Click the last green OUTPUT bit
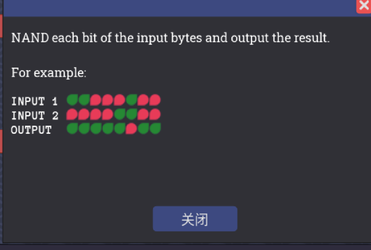Image resolution: width=371 pixels, height=250 pixels. pos(155,128)
